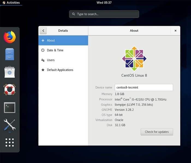This screenshot has height=163, width=191.
Task: Open Default Applications settings panel
Action: (x=63, y=70)
